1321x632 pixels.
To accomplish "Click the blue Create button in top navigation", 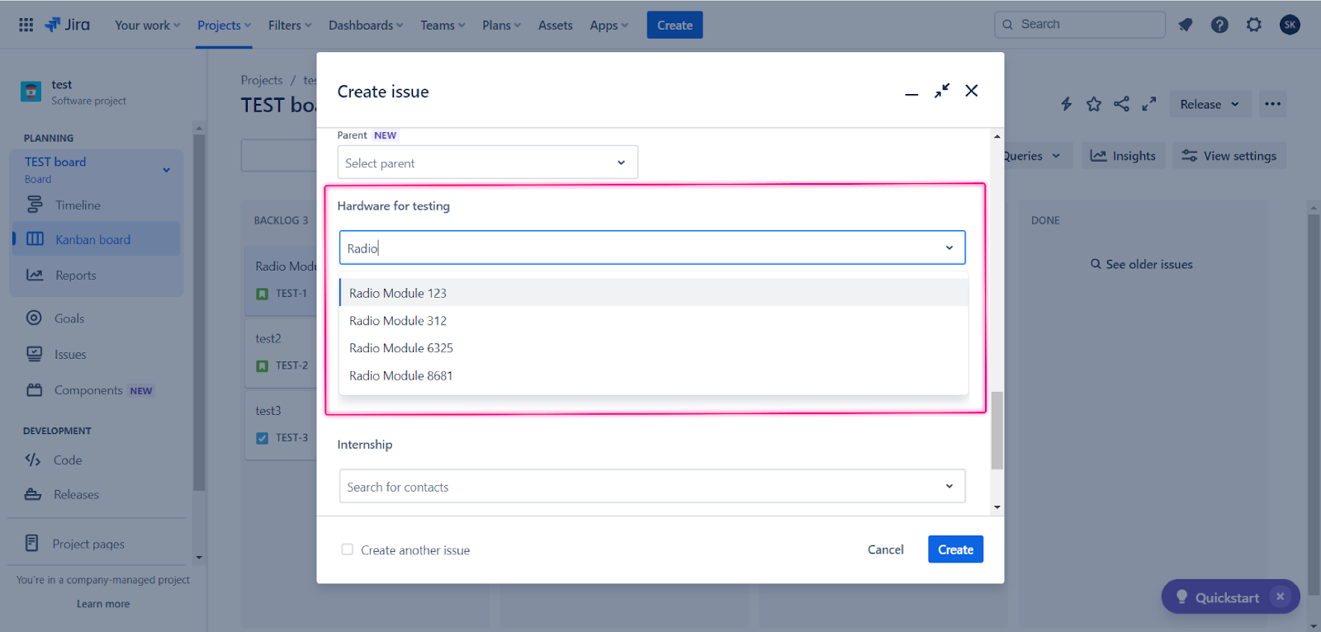I will click(x=675, y=26).
